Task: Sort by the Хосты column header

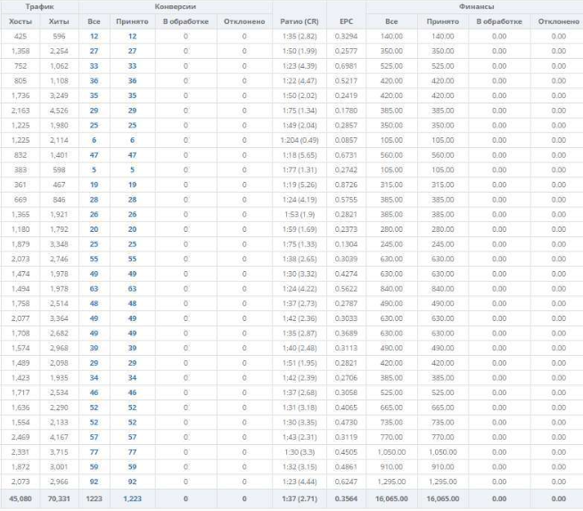Action: (21, 21)
